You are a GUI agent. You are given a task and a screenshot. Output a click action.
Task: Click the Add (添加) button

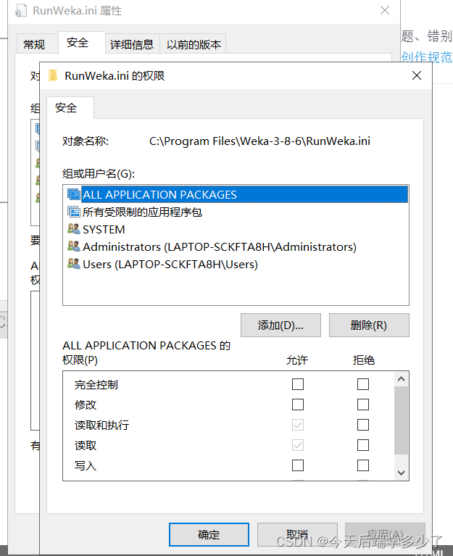tap(280, 325)
